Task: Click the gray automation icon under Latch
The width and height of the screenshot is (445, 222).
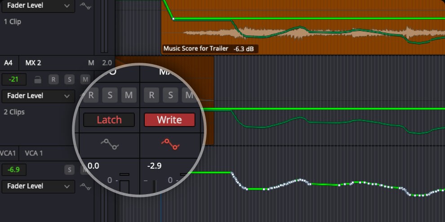Action: (110, 144)
